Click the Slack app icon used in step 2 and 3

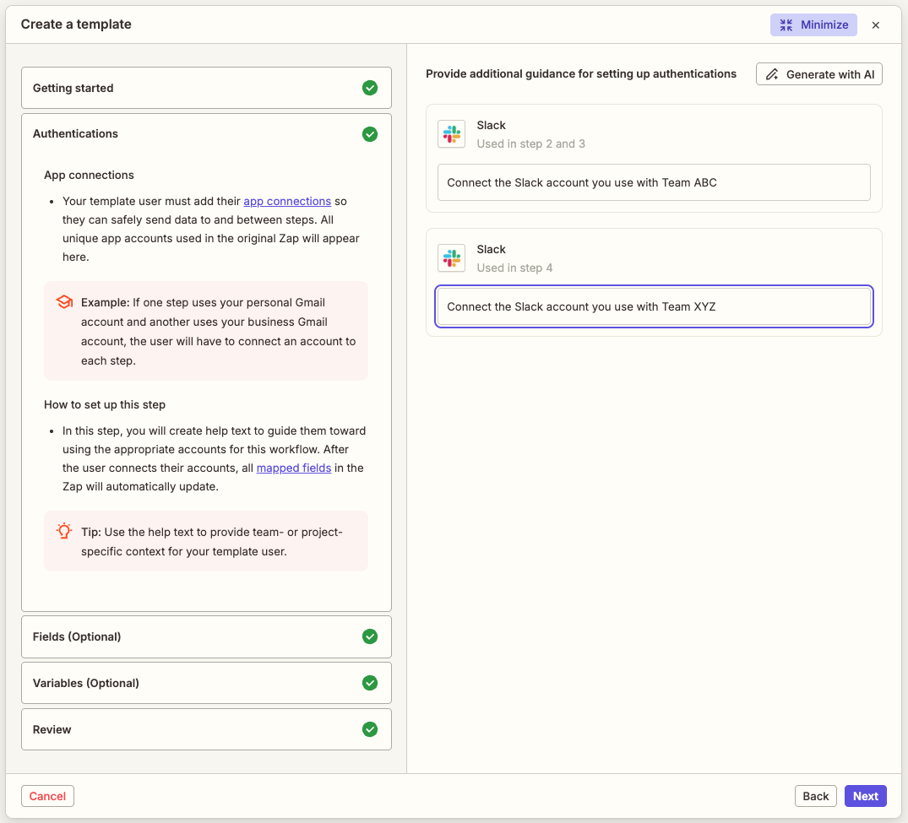point(451,133)
